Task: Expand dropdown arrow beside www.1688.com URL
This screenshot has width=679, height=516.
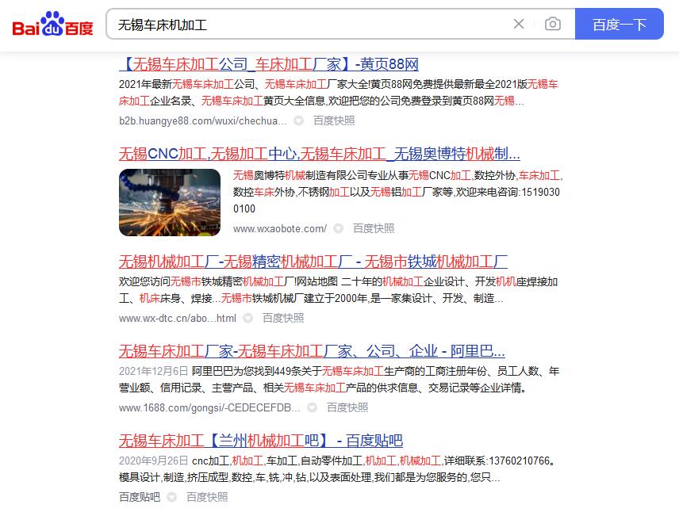Action: click(x=312, y=407)
